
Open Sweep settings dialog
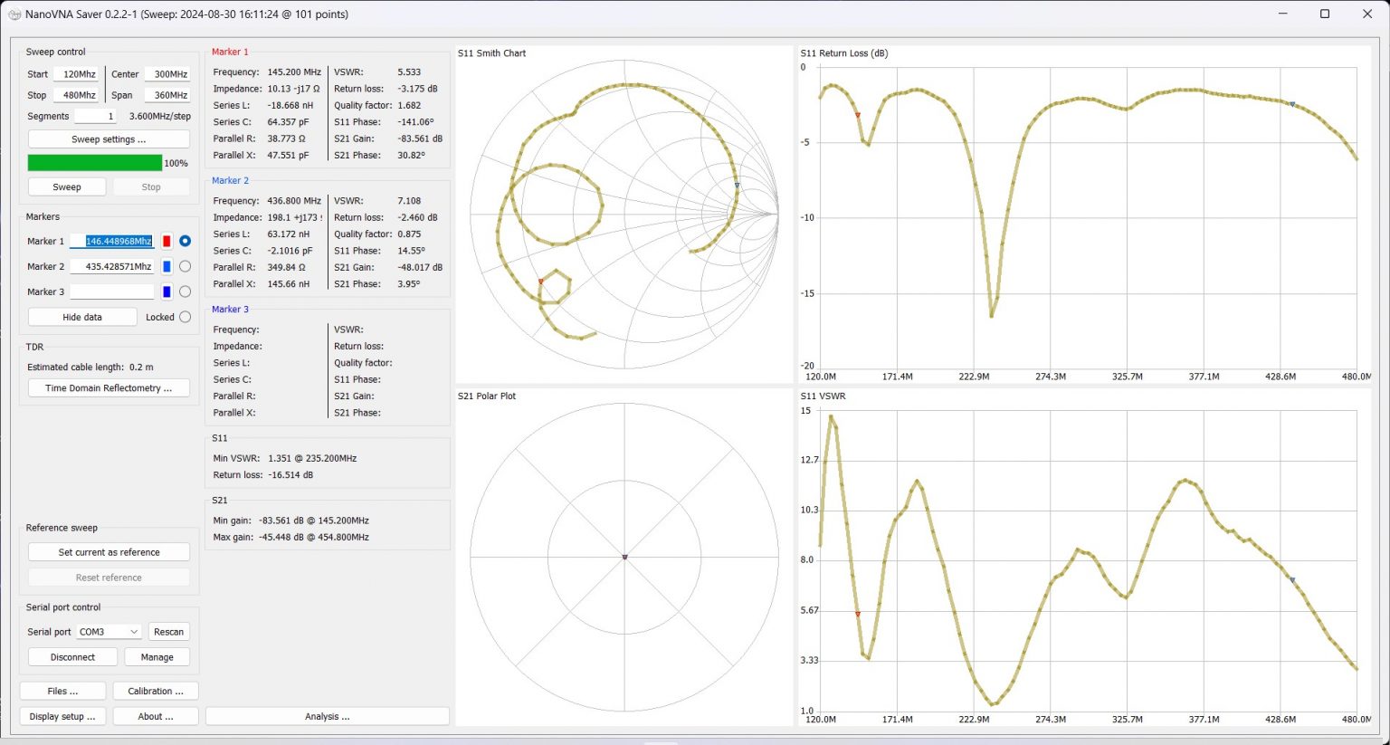pos(109,139)
